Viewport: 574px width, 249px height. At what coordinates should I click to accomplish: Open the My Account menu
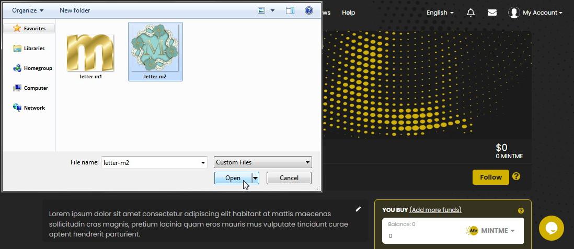[535, 13]
